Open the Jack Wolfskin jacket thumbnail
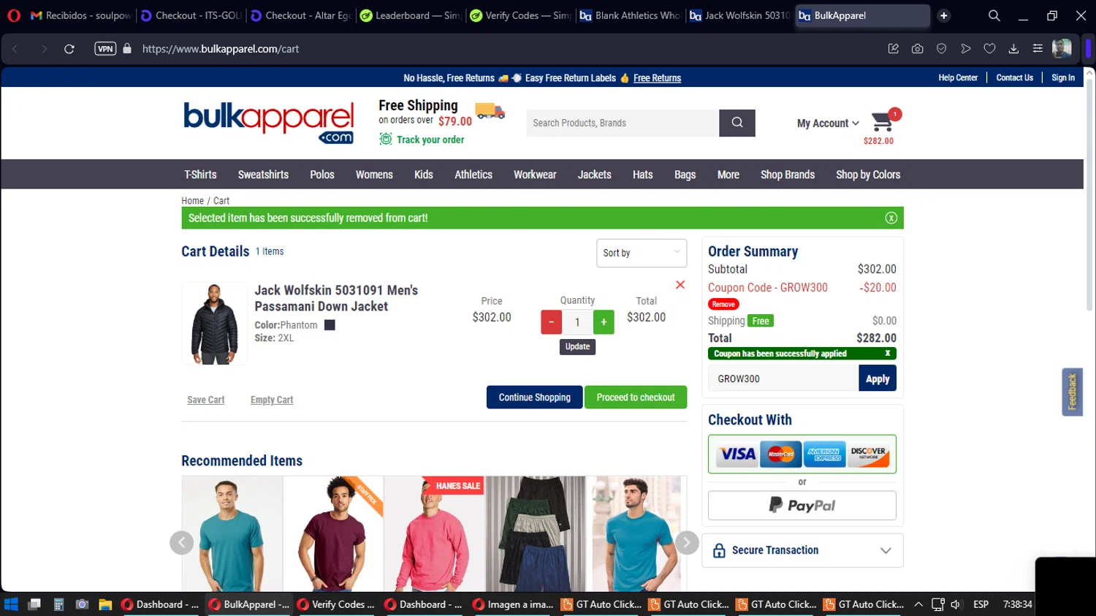This screenshot has width=1096, height=616. [215, 324]
